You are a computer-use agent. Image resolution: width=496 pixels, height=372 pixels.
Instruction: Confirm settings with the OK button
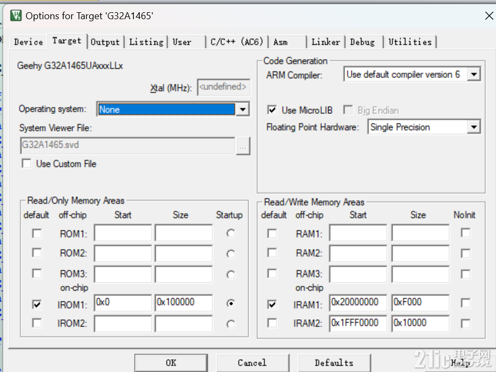171,363
